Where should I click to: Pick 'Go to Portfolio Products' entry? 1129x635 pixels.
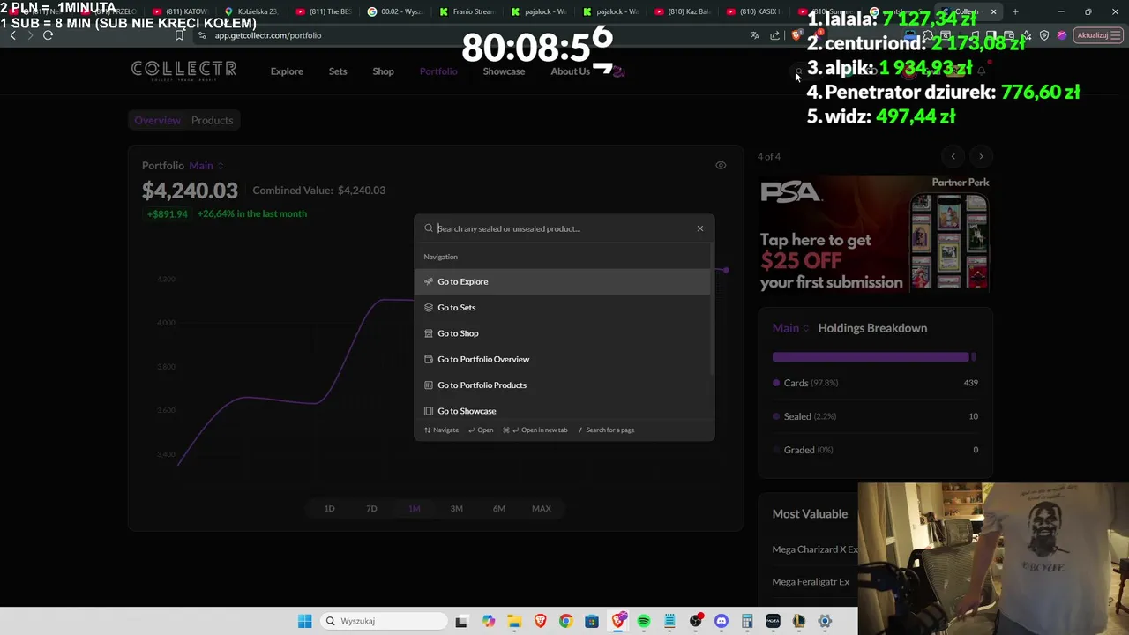562,385
